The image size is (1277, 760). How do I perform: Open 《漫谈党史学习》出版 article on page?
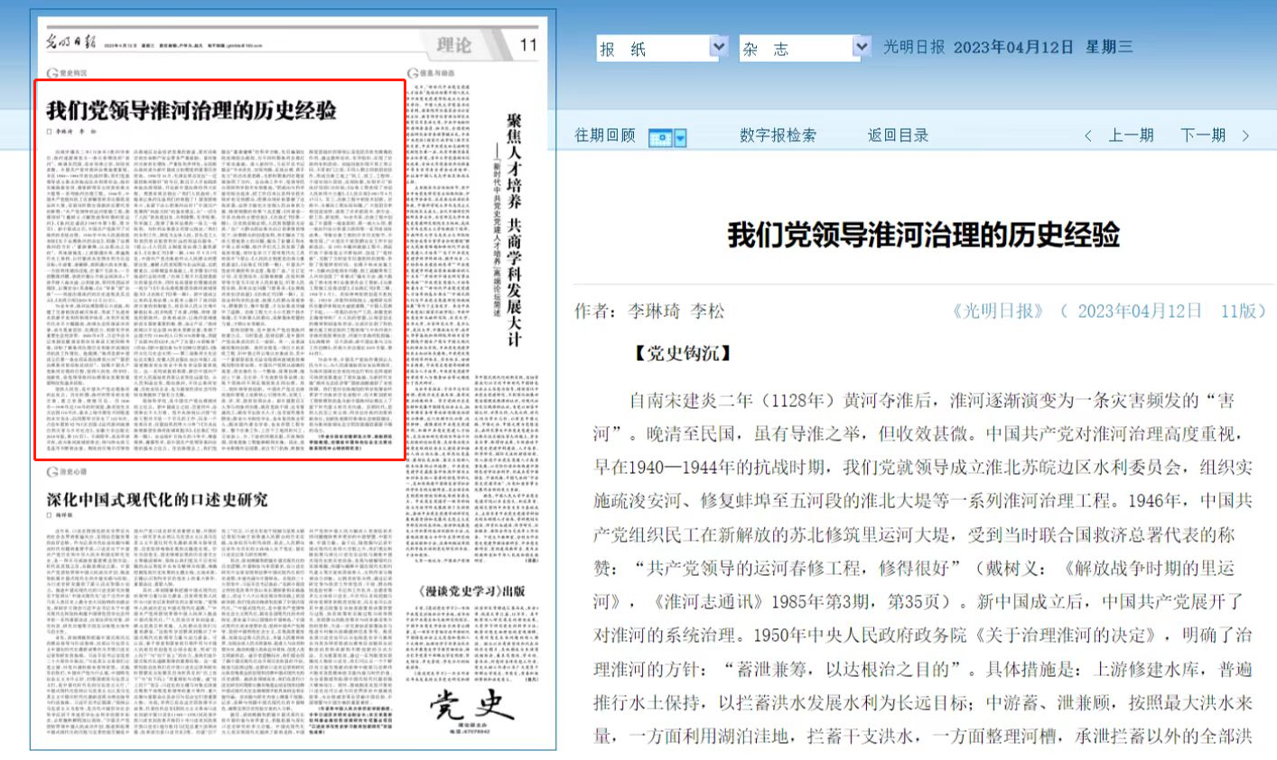tap(472, 591)
